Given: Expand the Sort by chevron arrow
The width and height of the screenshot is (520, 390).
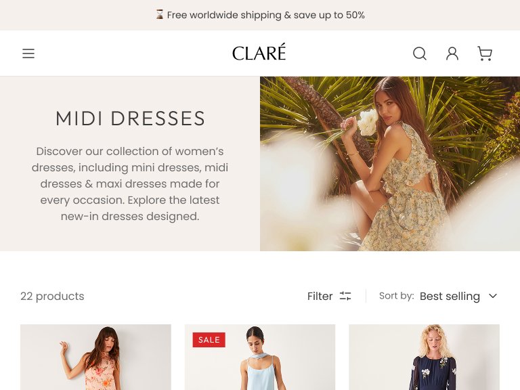Looking at the screenshot, I should (493, 296).
